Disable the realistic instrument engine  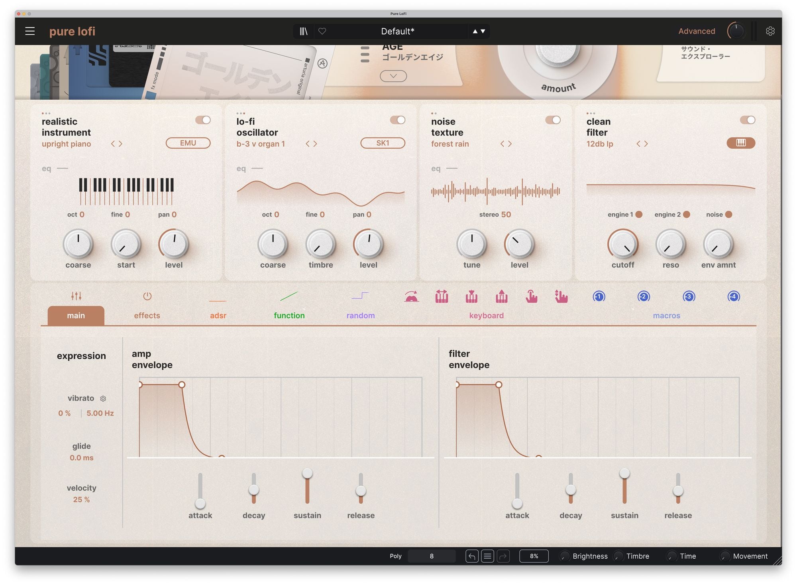tap(203, 120)
